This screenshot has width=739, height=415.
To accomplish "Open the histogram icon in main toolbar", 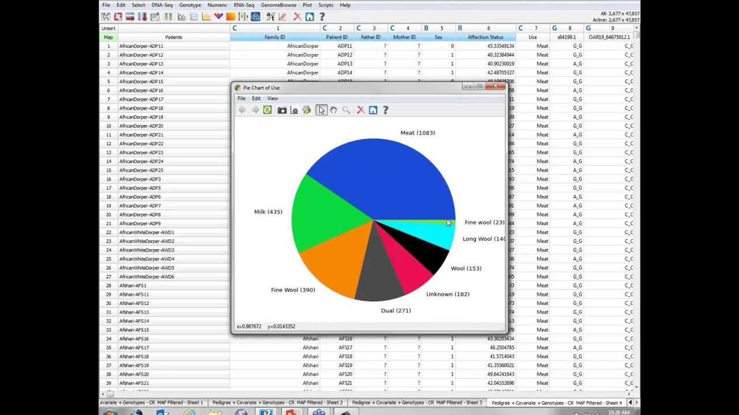I will click(x=206, y=17).
